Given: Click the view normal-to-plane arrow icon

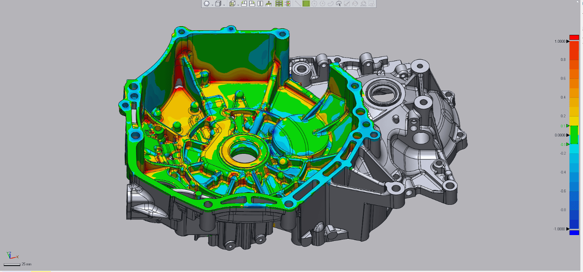Looking at the screenshot, I should pyautogui.click(x=268, y=4).
